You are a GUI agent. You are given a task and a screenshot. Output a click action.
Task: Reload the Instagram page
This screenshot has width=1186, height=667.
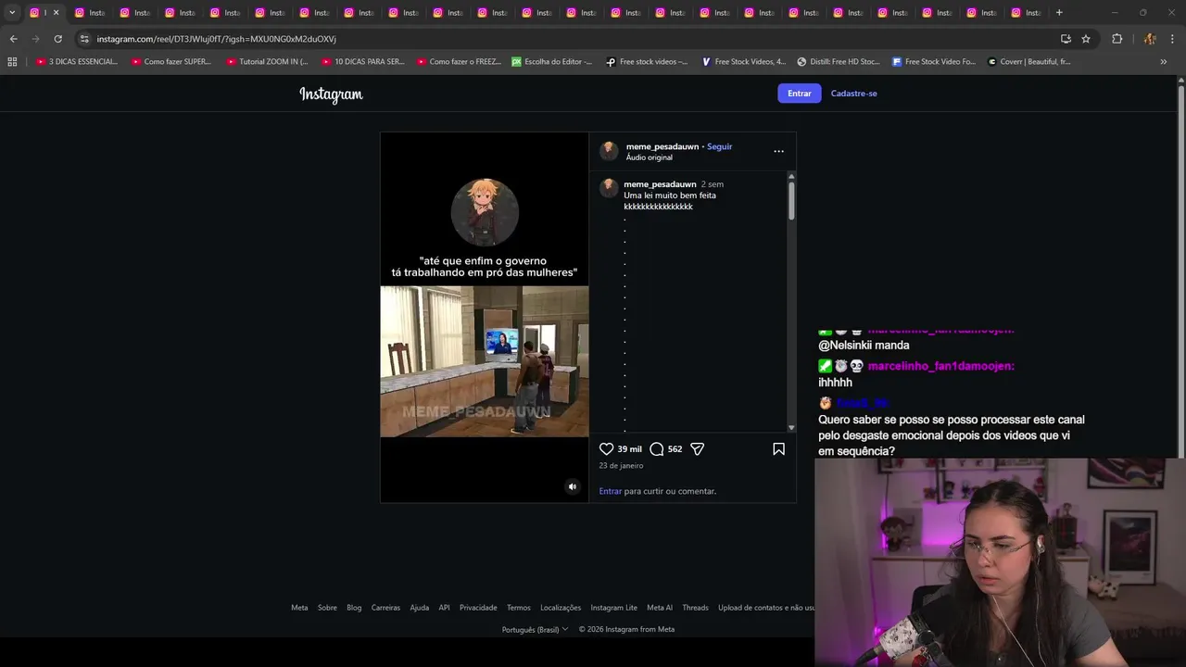coord(57,39)
